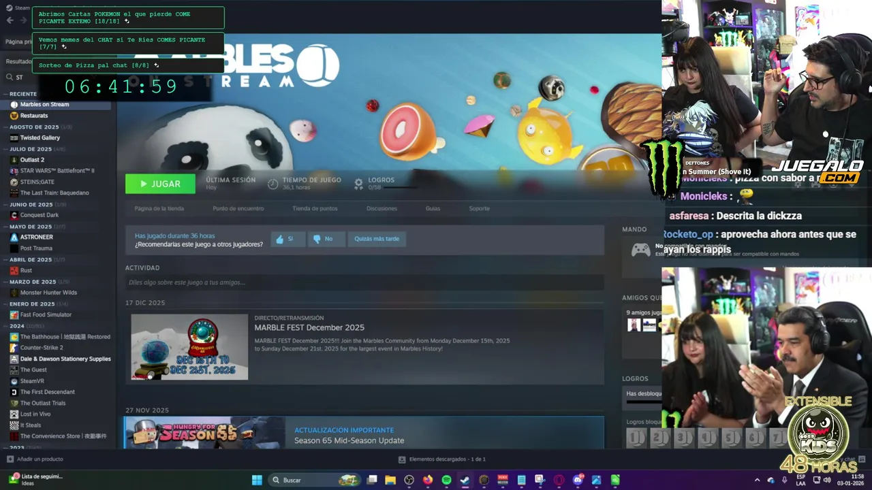This screenshot has height=490, width=872.
Task: Select Conquest Dark in the library
Action: [x=39, y=215]
